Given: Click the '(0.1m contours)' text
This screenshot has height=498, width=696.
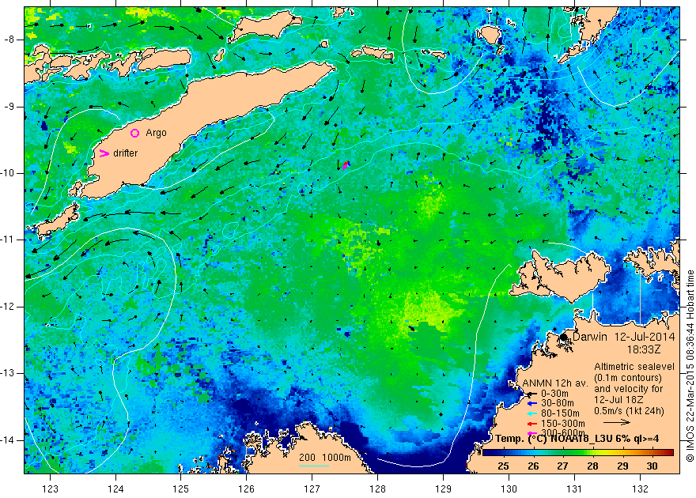Looking at the screenshot, I should coord(628,378).
